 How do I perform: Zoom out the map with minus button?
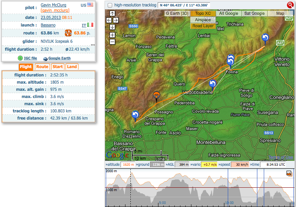coord(112,42)
